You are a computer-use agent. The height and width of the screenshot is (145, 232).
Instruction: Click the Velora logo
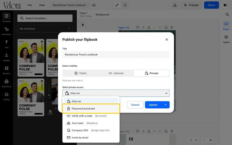(x=12, y=5)
